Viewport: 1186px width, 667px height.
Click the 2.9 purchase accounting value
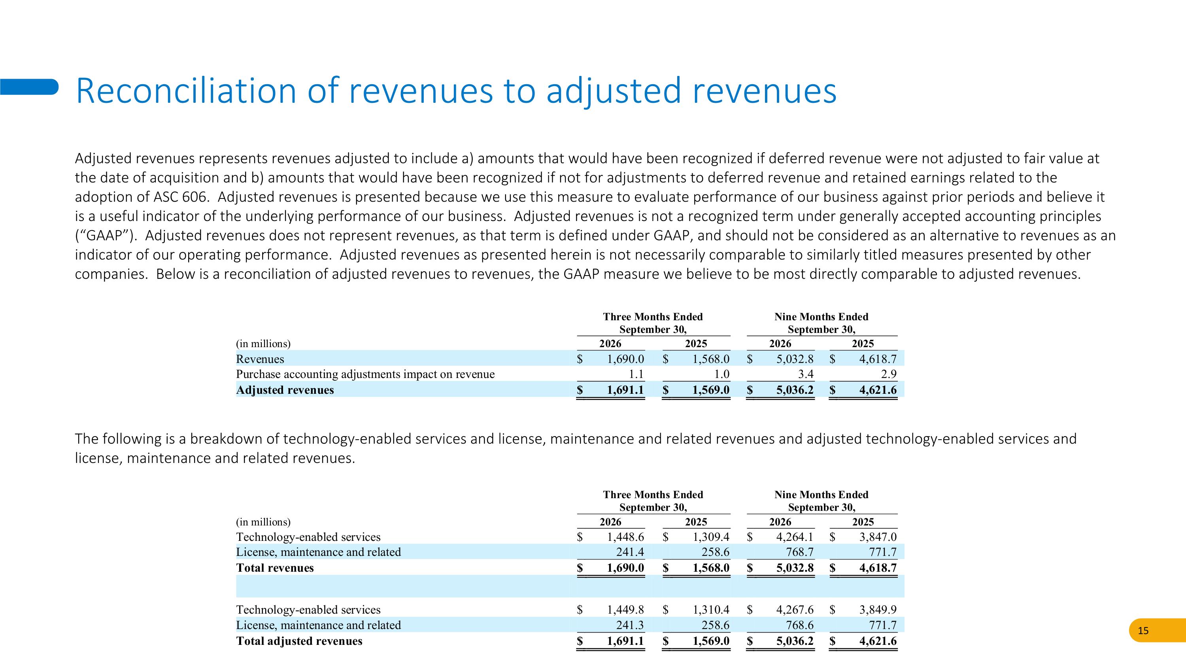click(889, 374)
